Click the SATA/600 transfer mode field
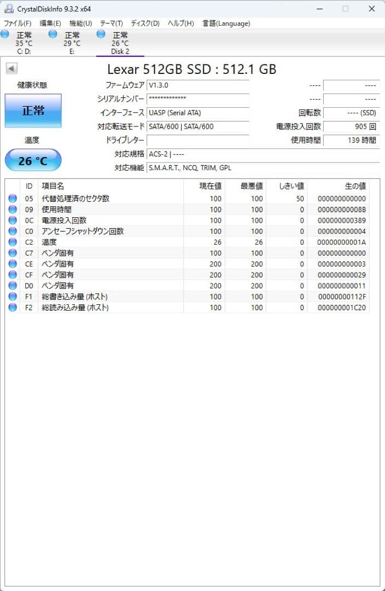Image resolution: width=385 pixels, height=591 pixels. (x=198, y=126)
